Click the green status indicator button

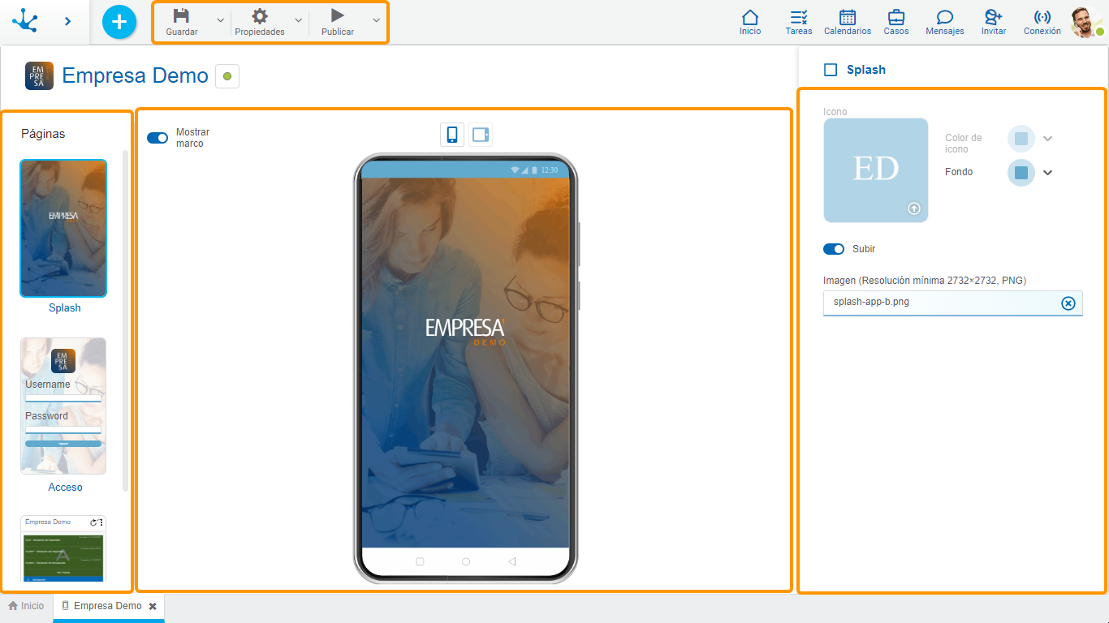(x=227, y=76)
